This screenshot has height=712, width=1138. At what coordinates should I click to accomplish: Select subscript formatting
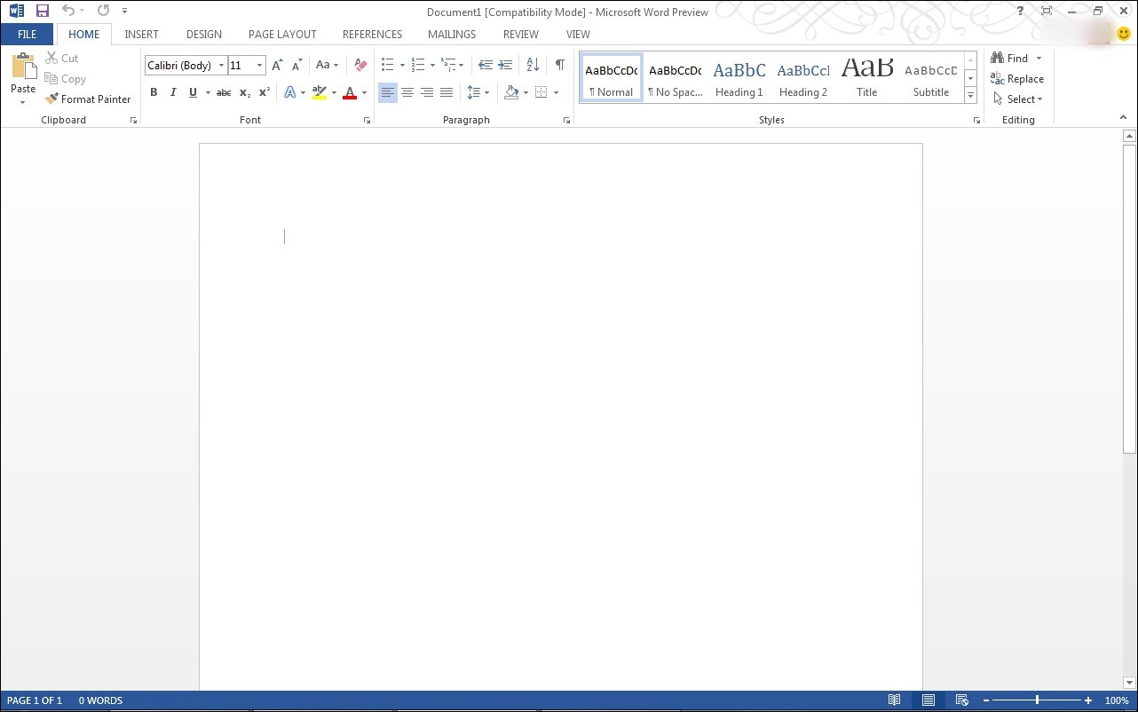243,92
